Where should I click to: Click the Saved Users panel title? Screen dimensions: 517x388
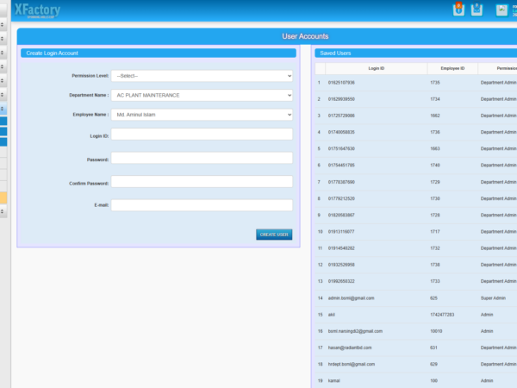(x=335, y=53)
